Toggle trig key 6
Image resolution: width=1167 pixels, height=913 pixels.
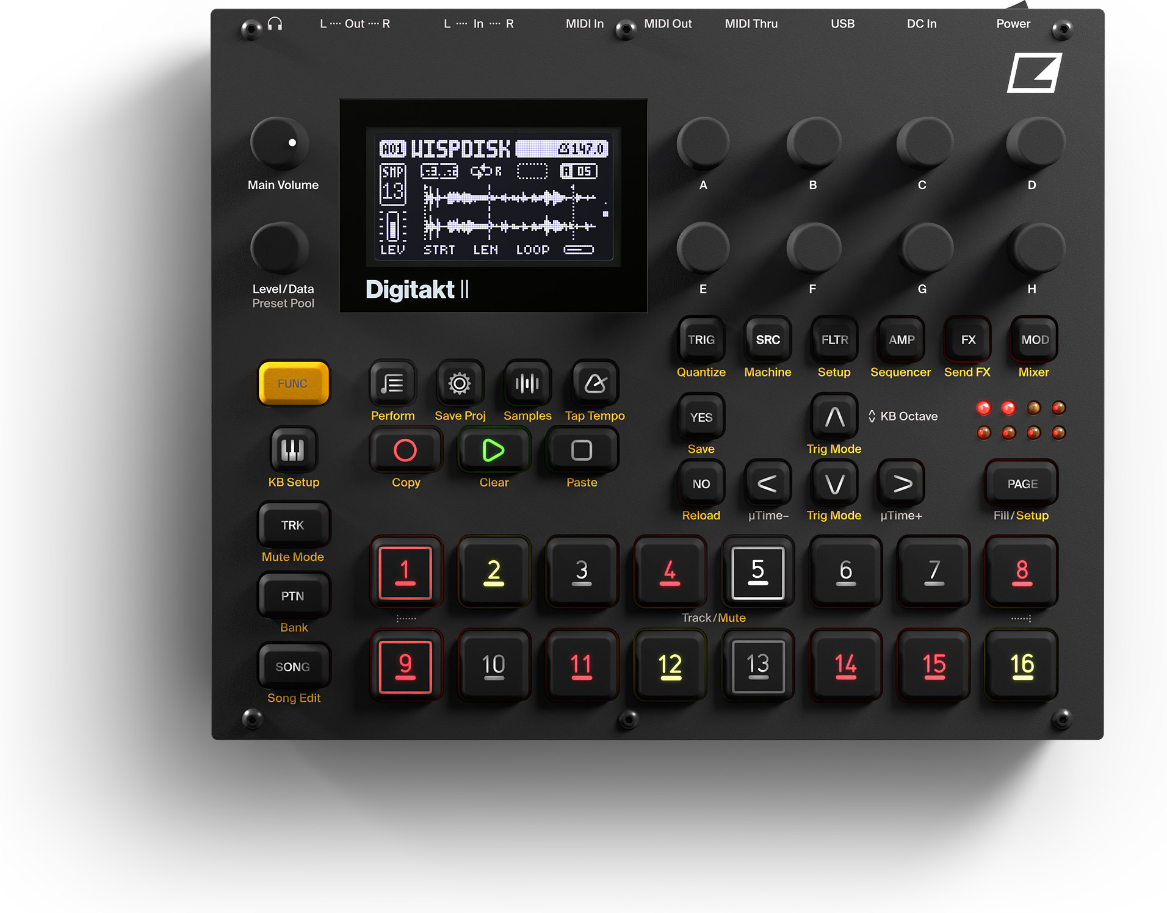click(845, 572)
